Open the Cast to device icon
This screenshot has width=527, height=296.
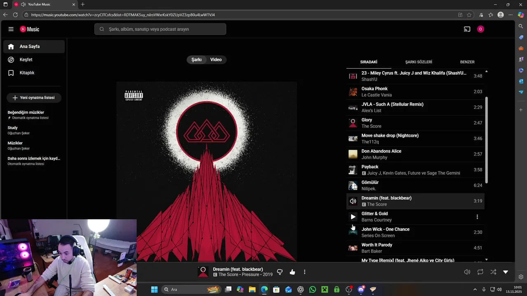click(x=467, y=29)
